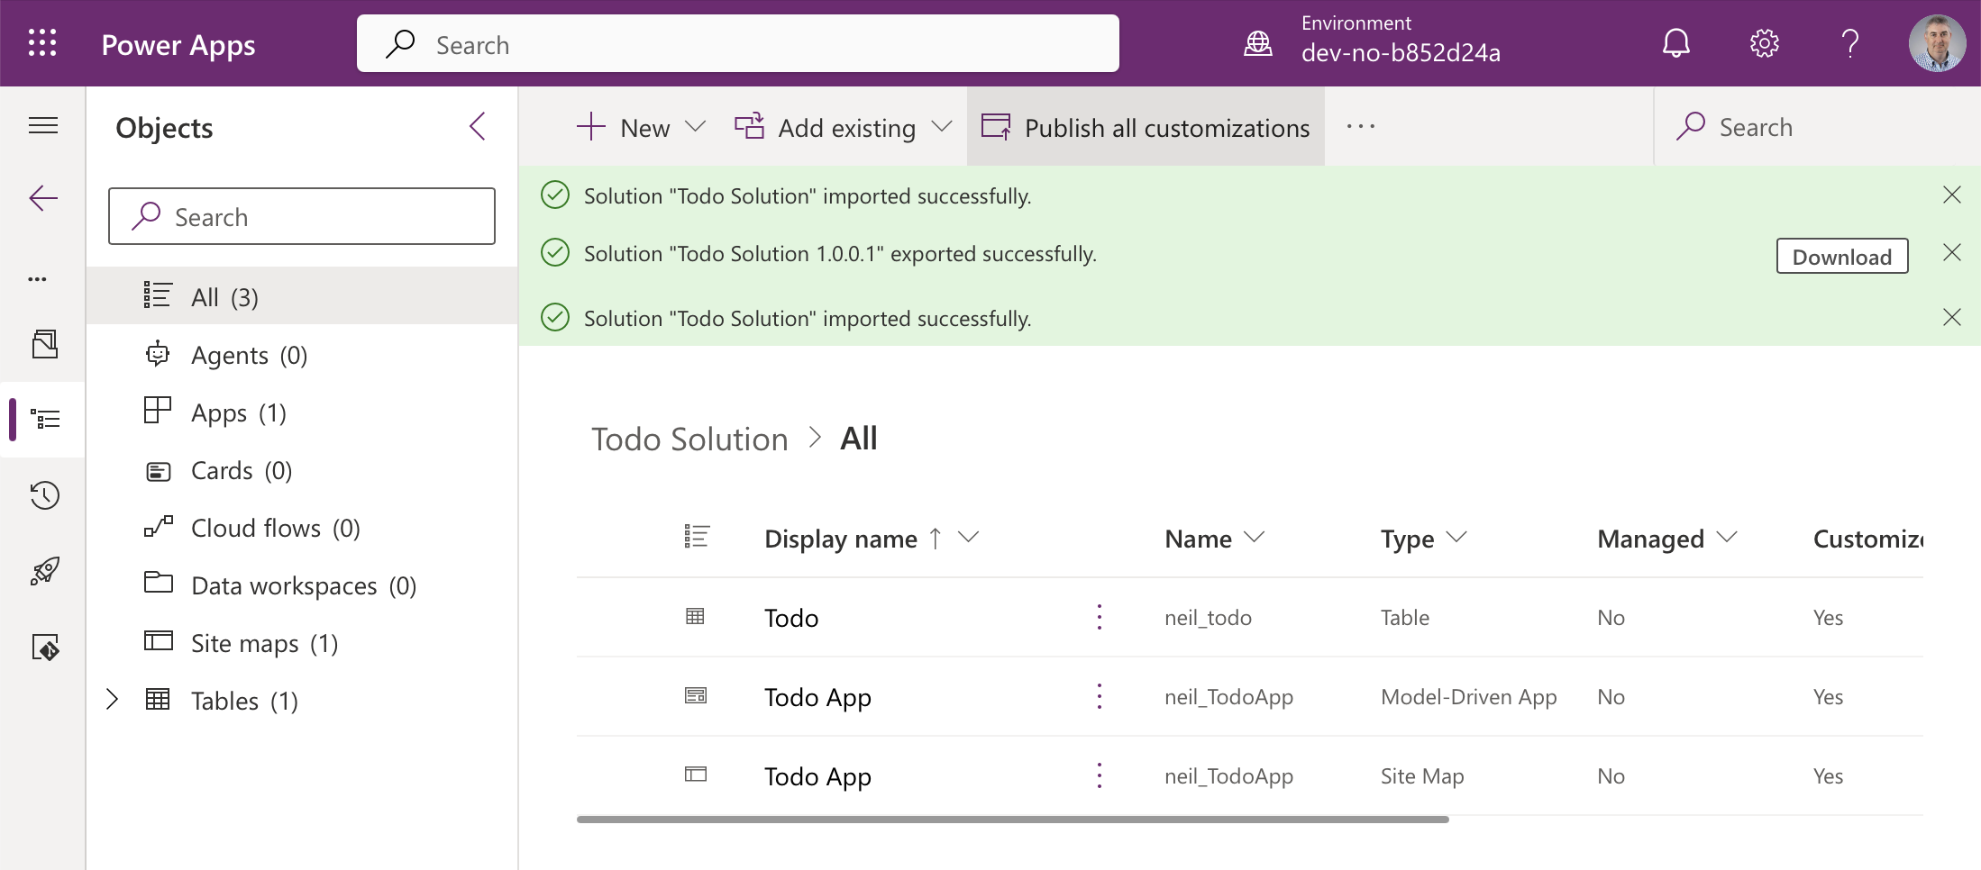Click the horizontal scrollbar under the table

(1012, 820)
